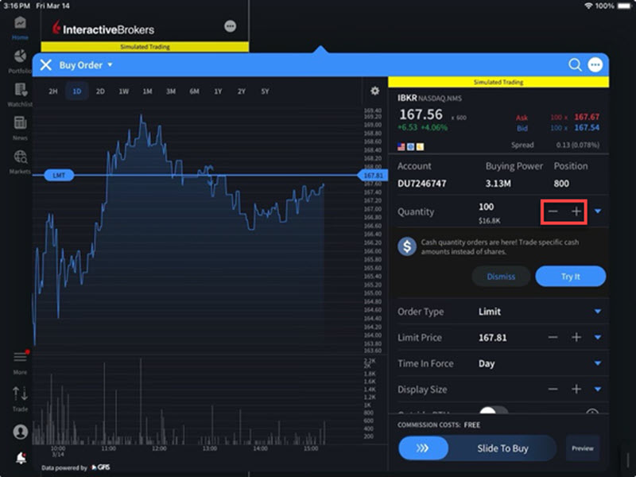
Task: Select the 2D chart timeframe
Action: pyautogui.click(x=100, y=91)
